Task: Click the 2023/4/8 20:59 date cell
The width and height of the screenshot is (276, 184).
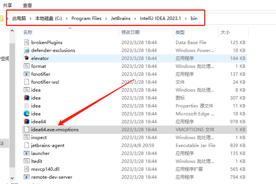Action: (x=138, y=145)
